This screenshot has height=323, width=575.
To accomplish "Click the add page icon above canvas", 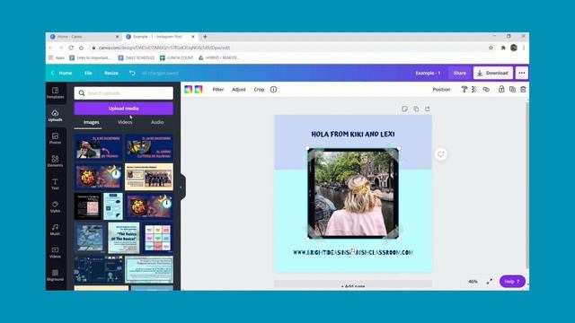I will [428, 109].
